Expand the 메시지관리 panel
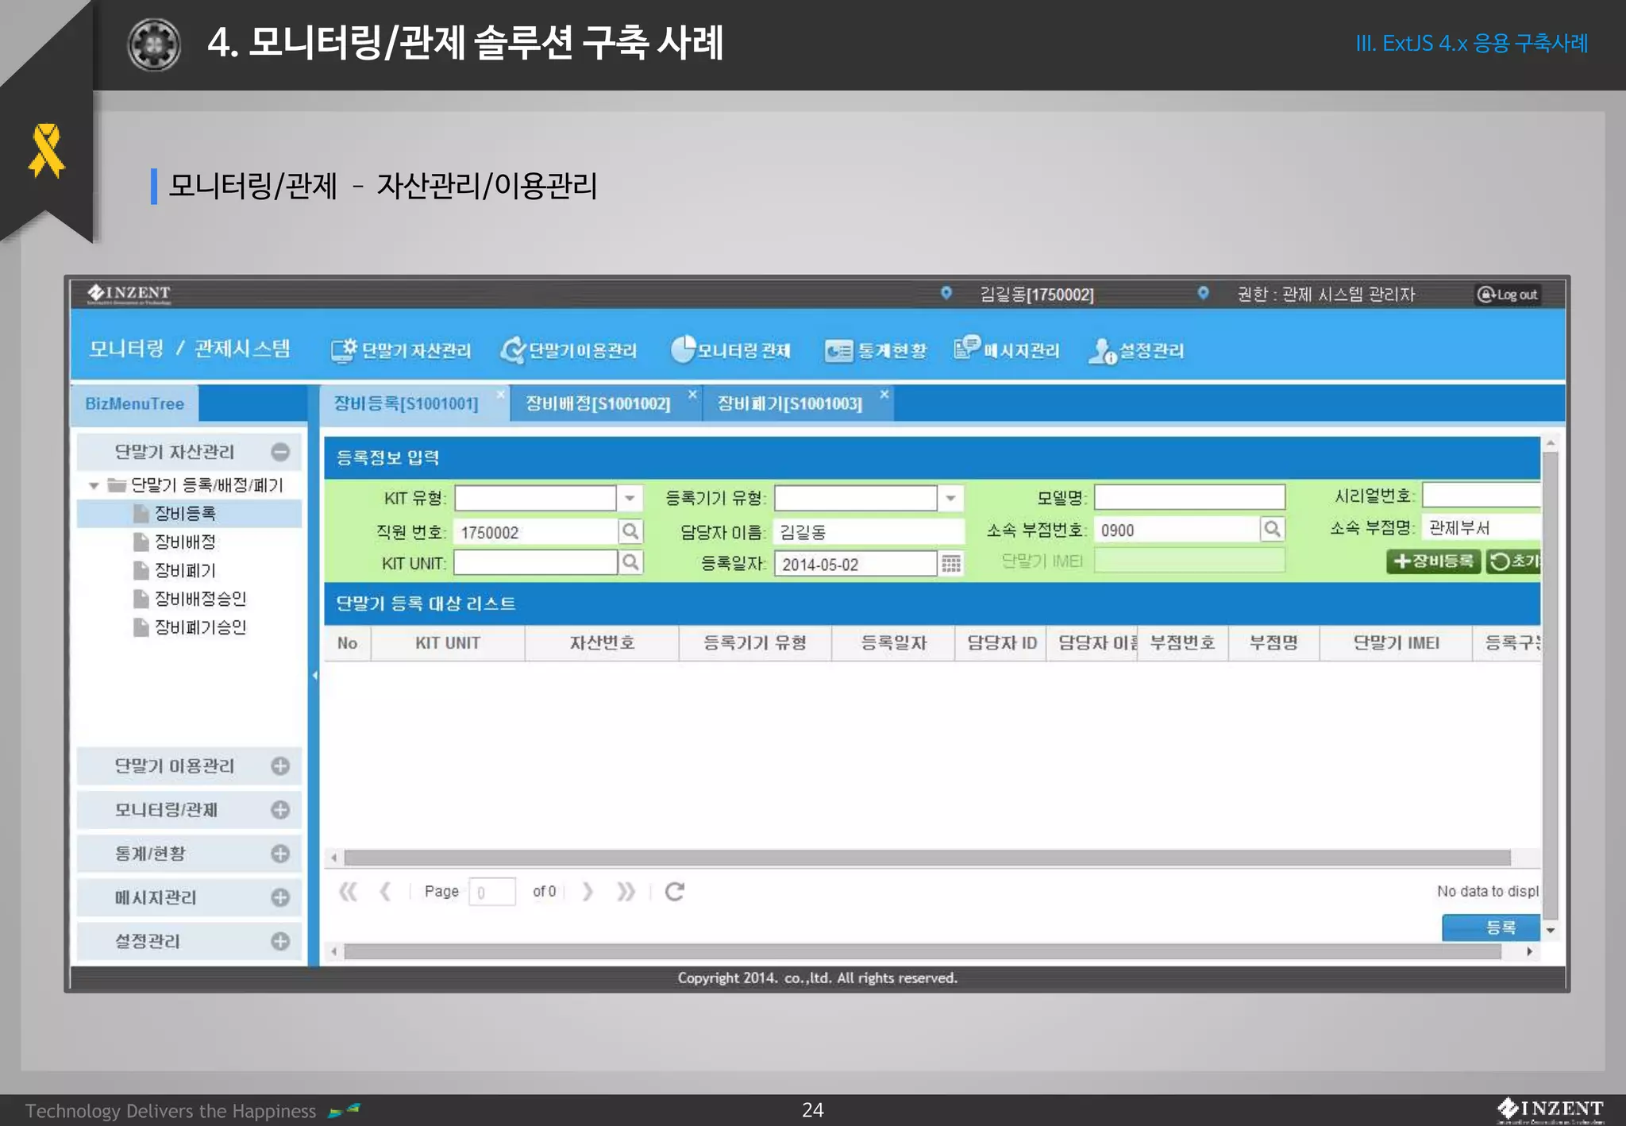 (280, 897)
